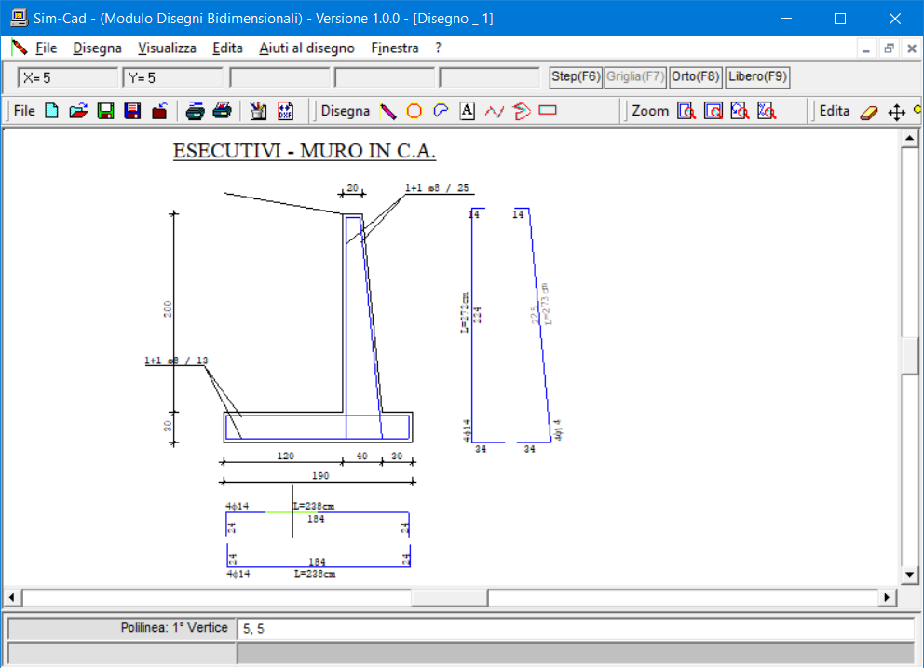Viewport: 924px width, 668px height.
Task: Click the vertical scrollbar down arrow
Action: 909,574
